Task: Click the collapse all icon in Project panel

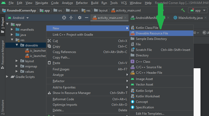Action: [71, 18]
